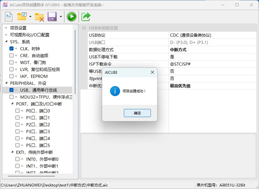Click the 中断方式 value cell
The image size is (259, 189).
tap(212, 50)
